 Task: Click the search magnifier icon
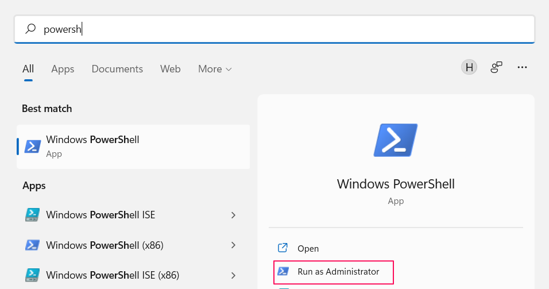coord(31,29)
